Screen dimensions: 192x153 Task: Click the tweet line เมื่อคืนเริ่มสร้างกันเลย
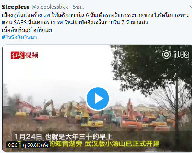point(27,30)
